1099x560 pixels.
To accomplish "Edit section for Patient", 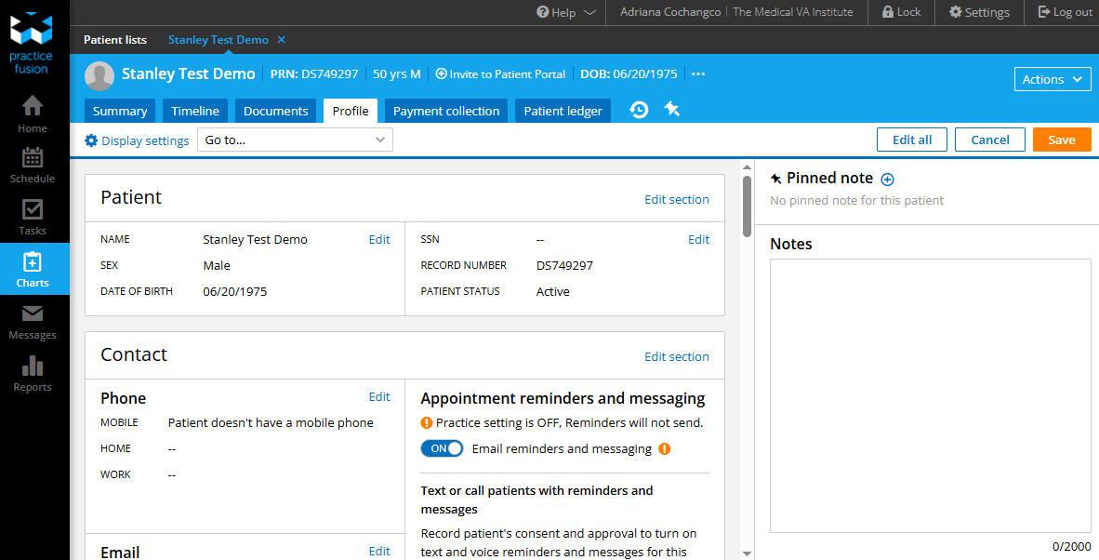I will (676, 199).
